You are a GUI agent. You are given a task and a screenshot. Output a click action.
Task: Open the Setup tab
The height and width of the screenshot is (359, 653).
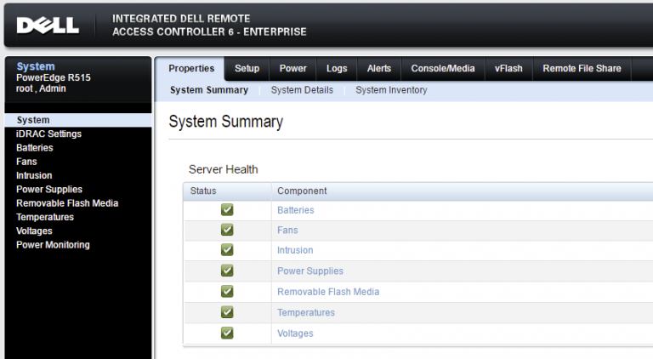click(247, 69)
